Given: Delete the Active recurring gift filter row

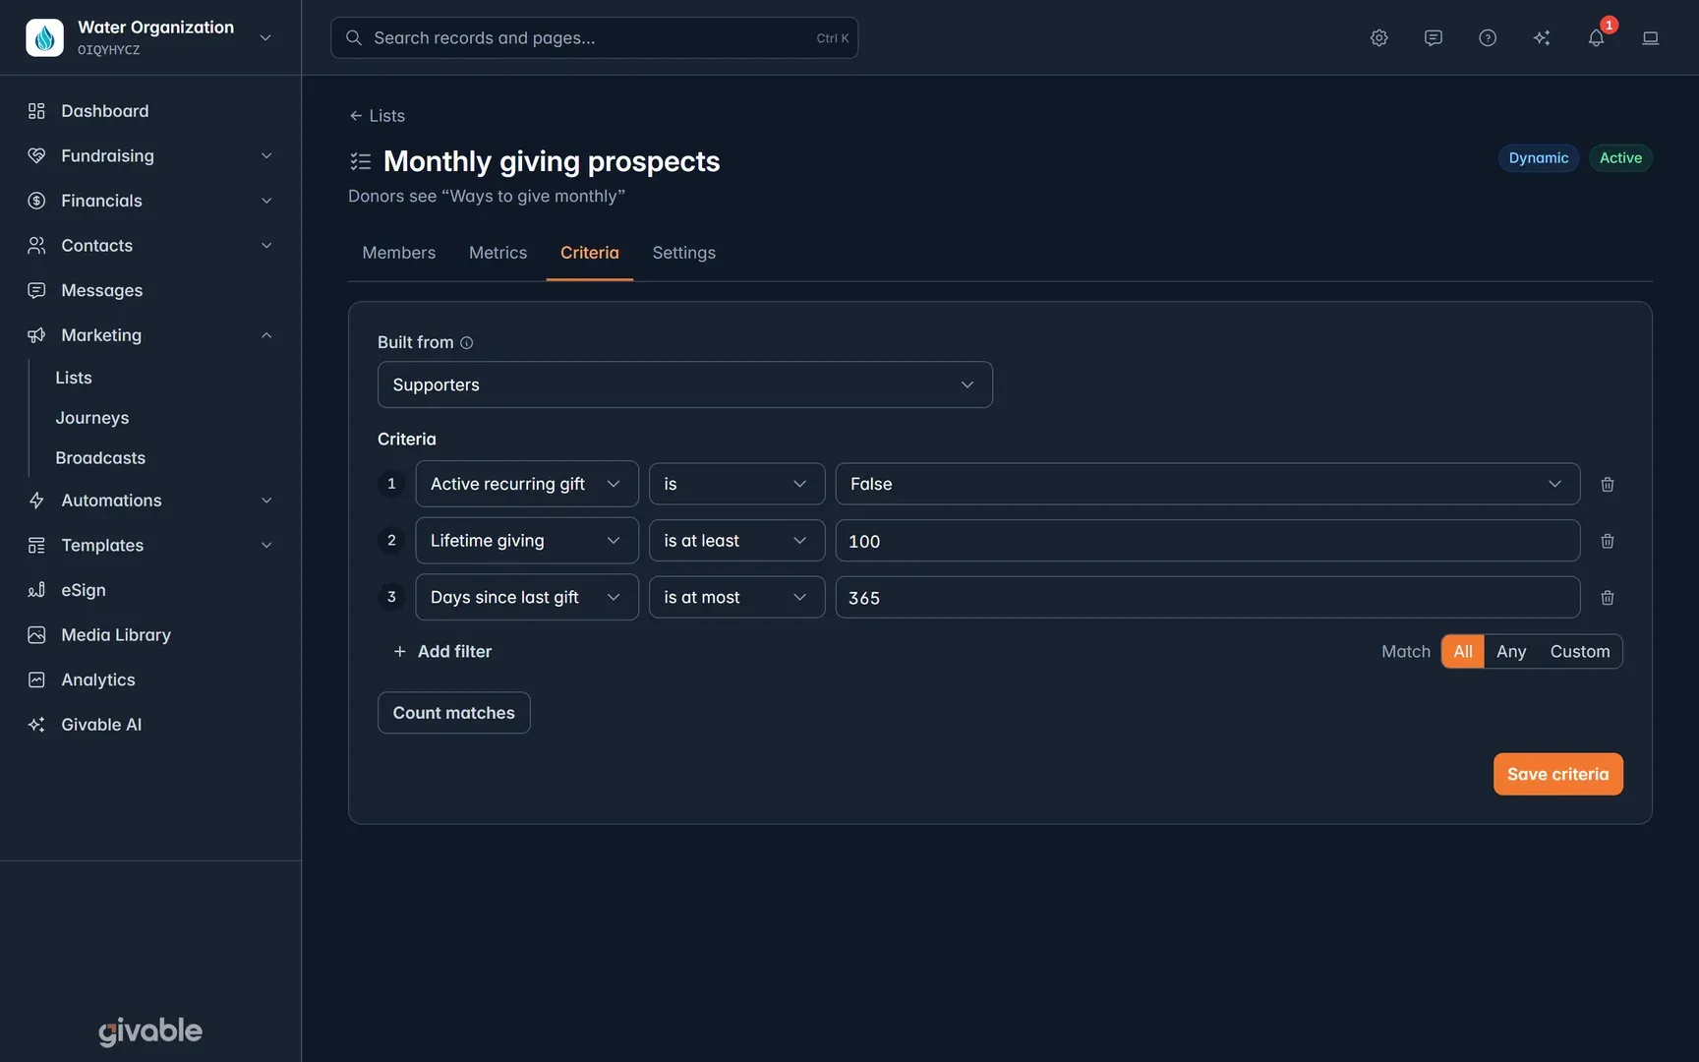Looking at the screenshot, I should [1608, 484].
